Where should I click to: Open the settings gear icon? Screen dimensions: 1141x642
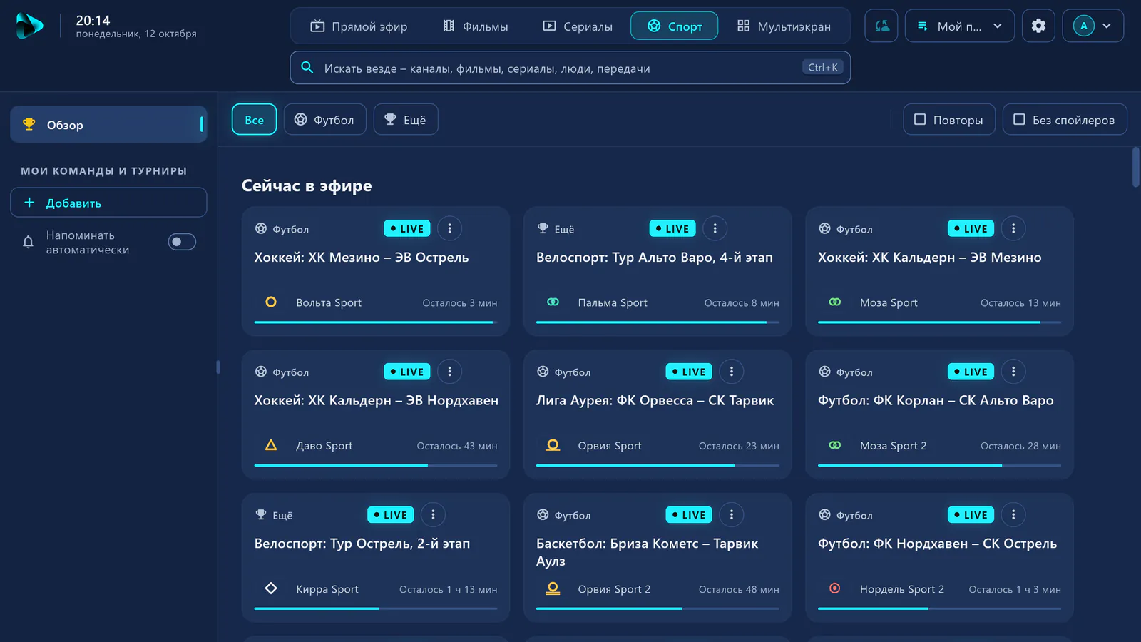1038,26
